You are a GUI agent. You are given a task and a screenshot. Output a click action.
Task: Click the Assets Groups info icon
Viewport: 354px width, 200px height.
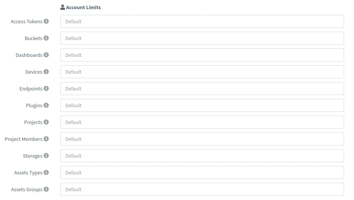[46, 189]
